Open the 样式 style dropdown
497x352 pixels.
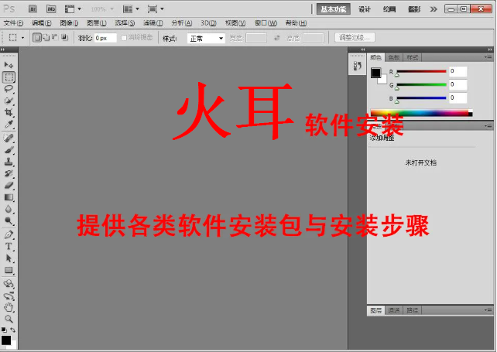(206, 37)
